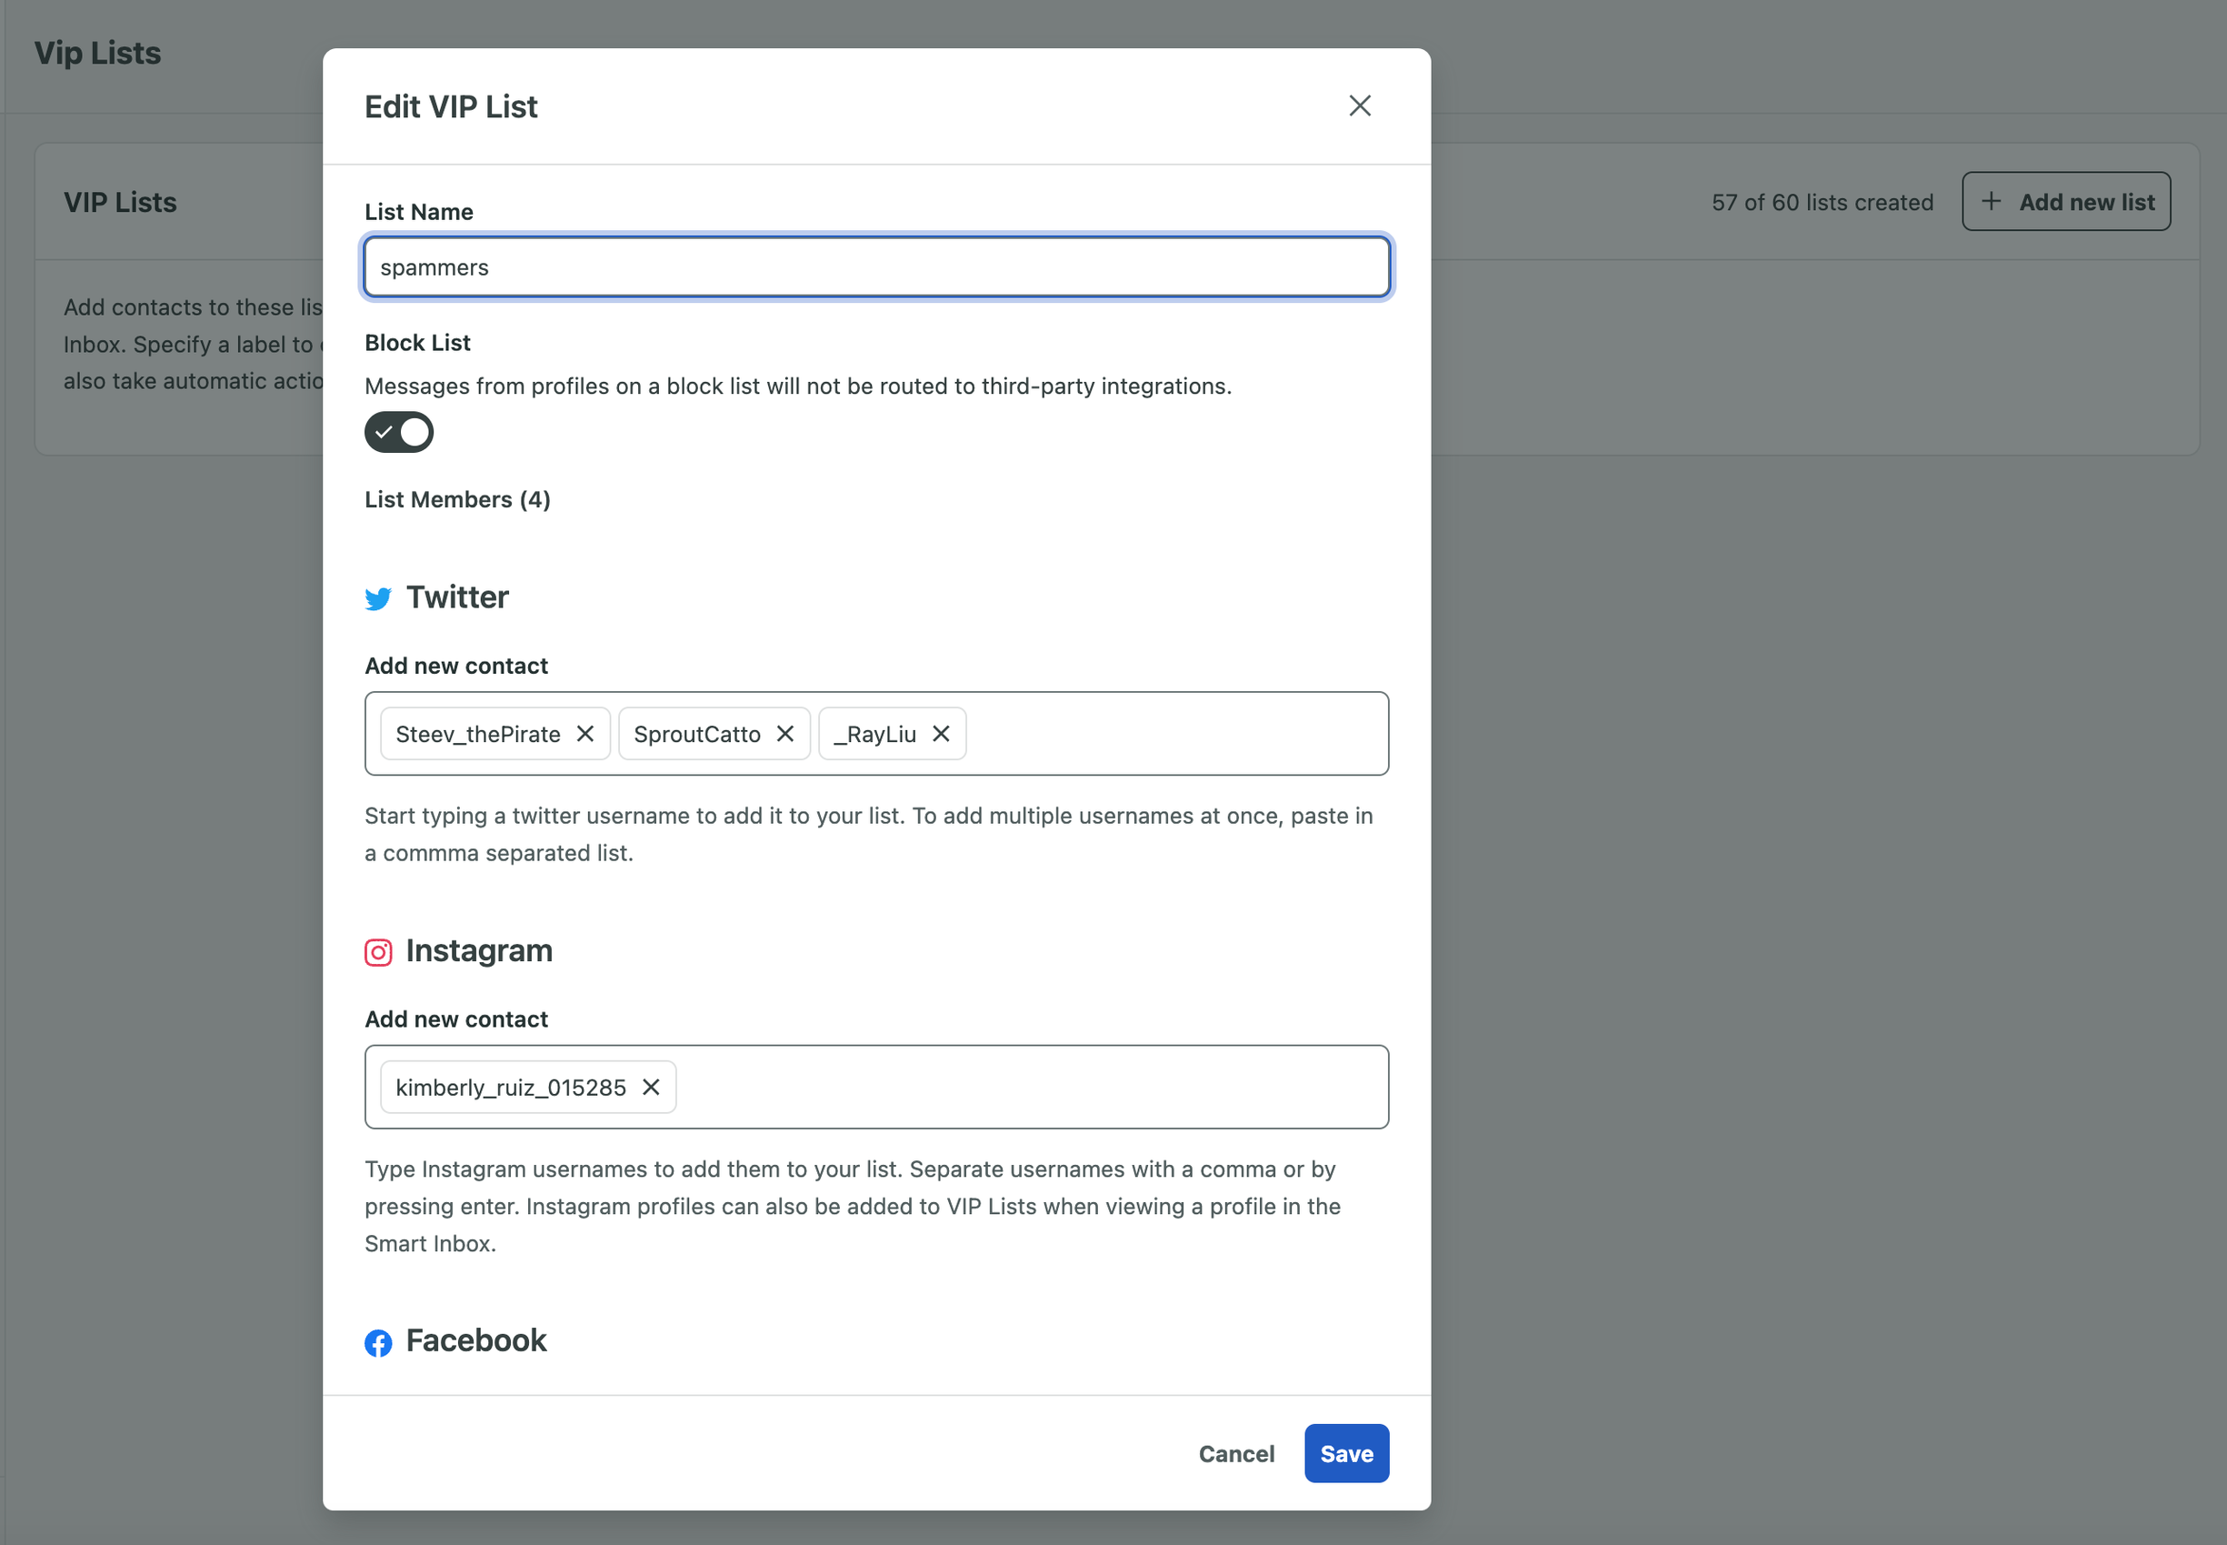Image resolution: width=2227 pixels, height=1545 pixels.
Task: Click the Twitter bird icon
Action: point(378,598)
